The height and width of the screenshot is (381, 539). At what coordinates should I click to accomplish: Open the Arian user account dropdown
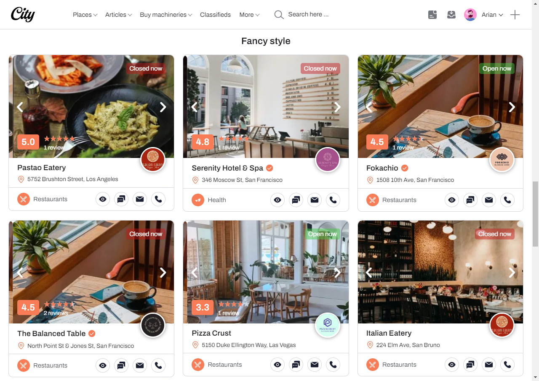(484, 15)
